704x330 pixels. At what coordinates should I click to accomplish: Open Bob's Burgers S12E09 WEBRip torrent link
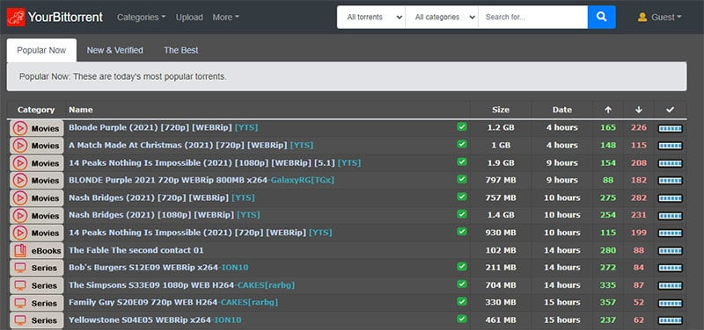pos(158,268)
